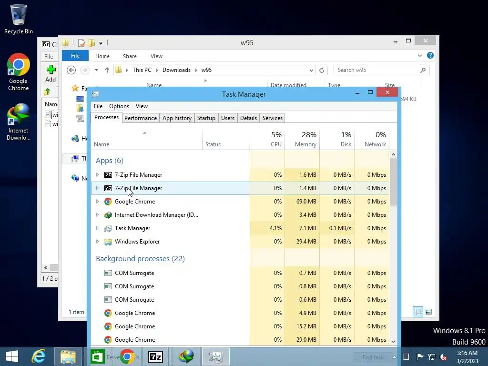
Task: Select first COM Surrogate 0.7 MB row
Action: click(x=240, y=273)
